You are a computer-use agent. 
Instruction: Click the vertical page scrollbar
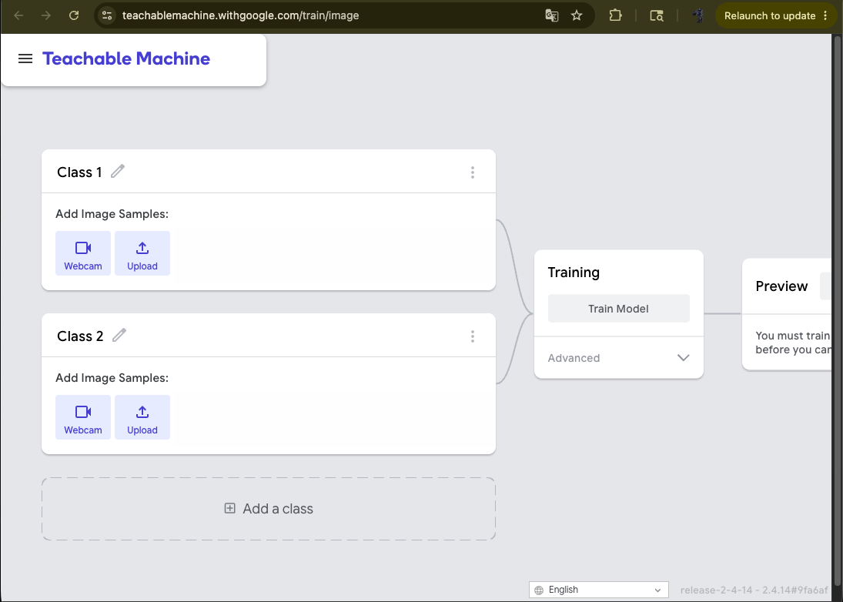(837, 312)
